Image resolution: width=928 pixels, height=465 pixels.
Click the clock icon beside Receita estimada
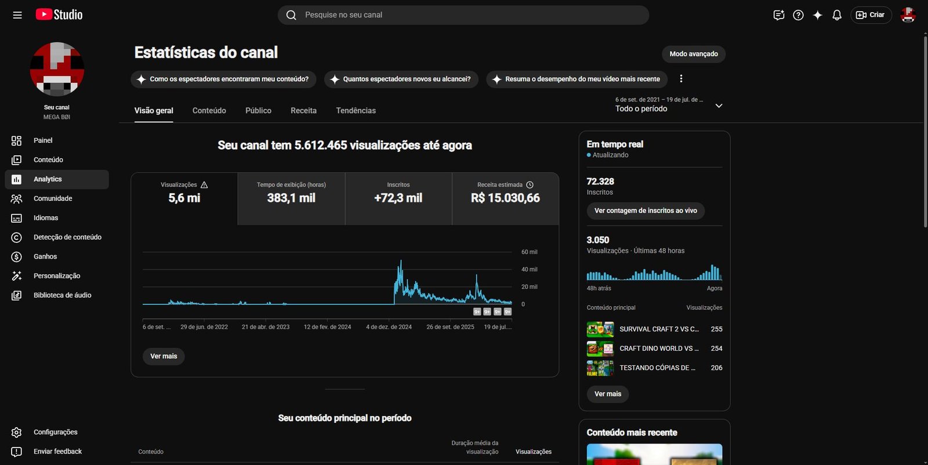click(x=530, y=185)
